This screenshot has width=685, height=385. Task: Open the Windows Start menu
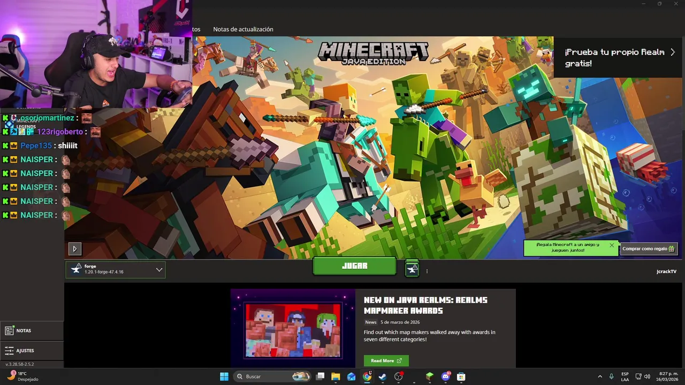pyautogui.click(x=224, y=376)
